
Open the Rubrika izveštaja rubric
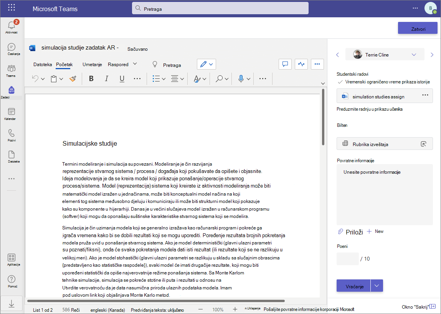(x=385, y=144)
